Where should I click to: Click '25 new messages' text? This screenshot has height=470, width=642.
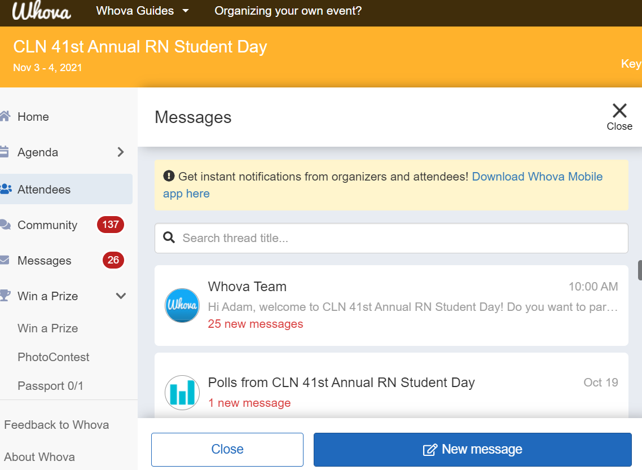click(x=256, y=324)
